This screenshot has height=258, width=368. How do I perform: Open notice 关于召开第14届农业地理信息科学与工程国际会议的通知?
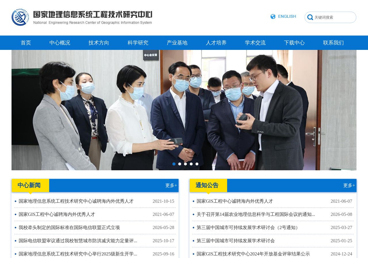pos(256,214)
